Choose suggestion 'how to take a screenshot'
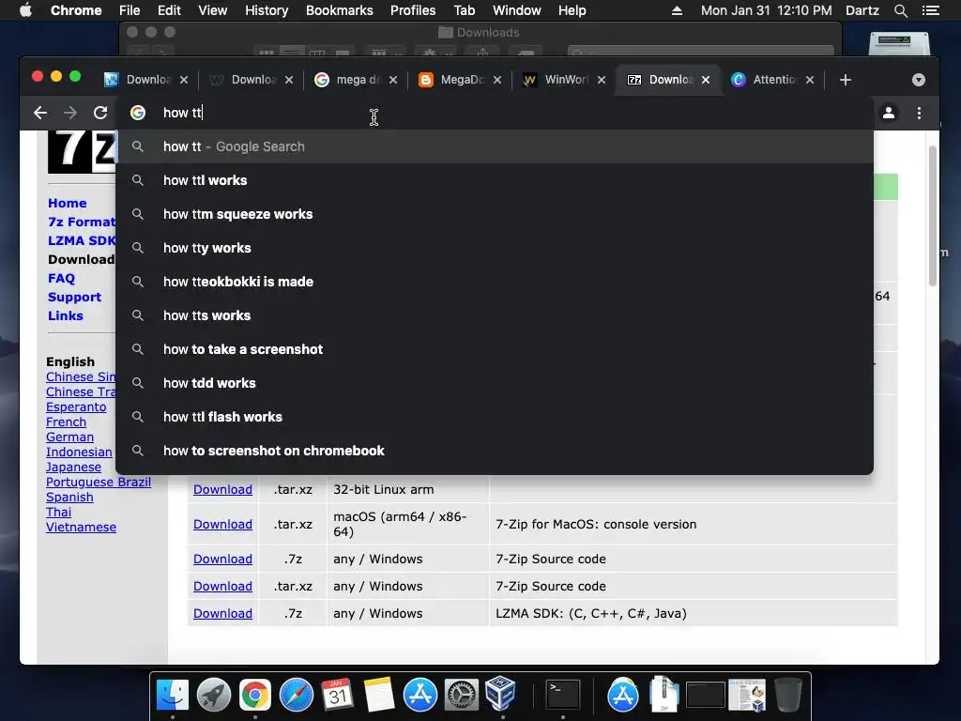This screenshot has width=961, height=721. [x=494, y=349]
